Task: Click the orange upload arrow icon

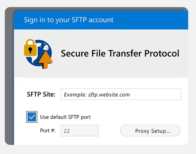Action: [45, 60]
